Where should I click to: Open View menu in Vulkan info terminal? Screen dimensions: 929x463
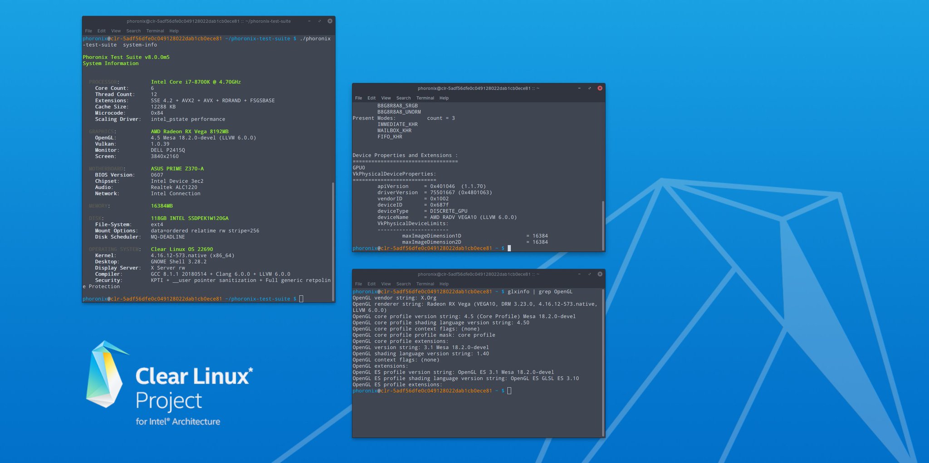coord(386,98)
